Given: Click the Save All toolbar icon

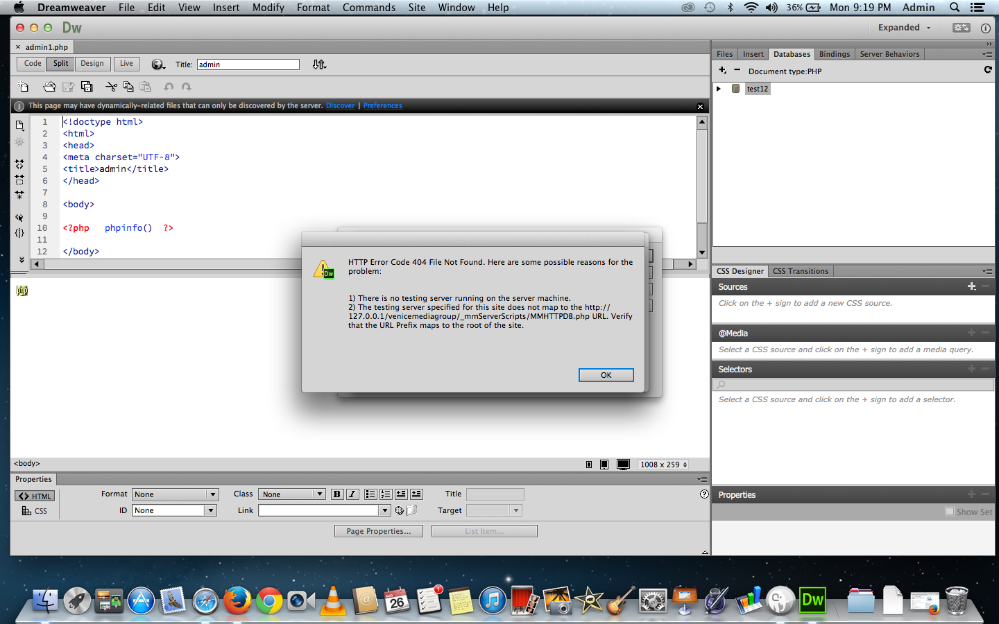Looking at the screenshot, I should pos(87,87).
